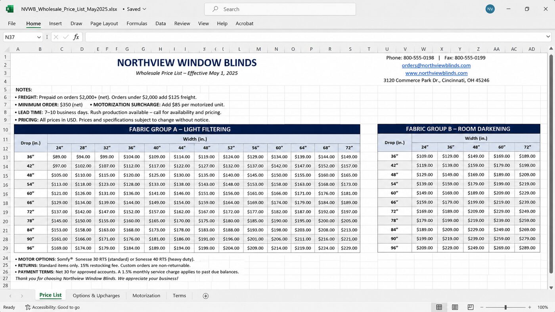Click in the formula bar input area
Image resolution: width=555 pixels, height=312 pixels.
[315, 37]
